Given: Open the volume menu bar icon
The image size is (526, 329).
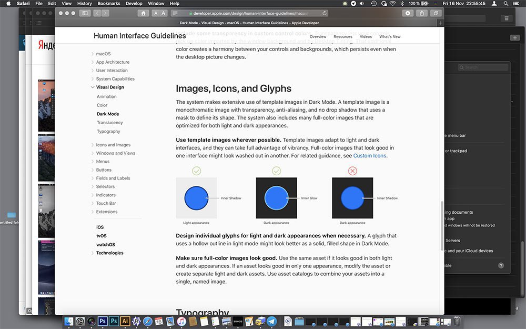Looking at the screenshot, I should tap(362, 3).
